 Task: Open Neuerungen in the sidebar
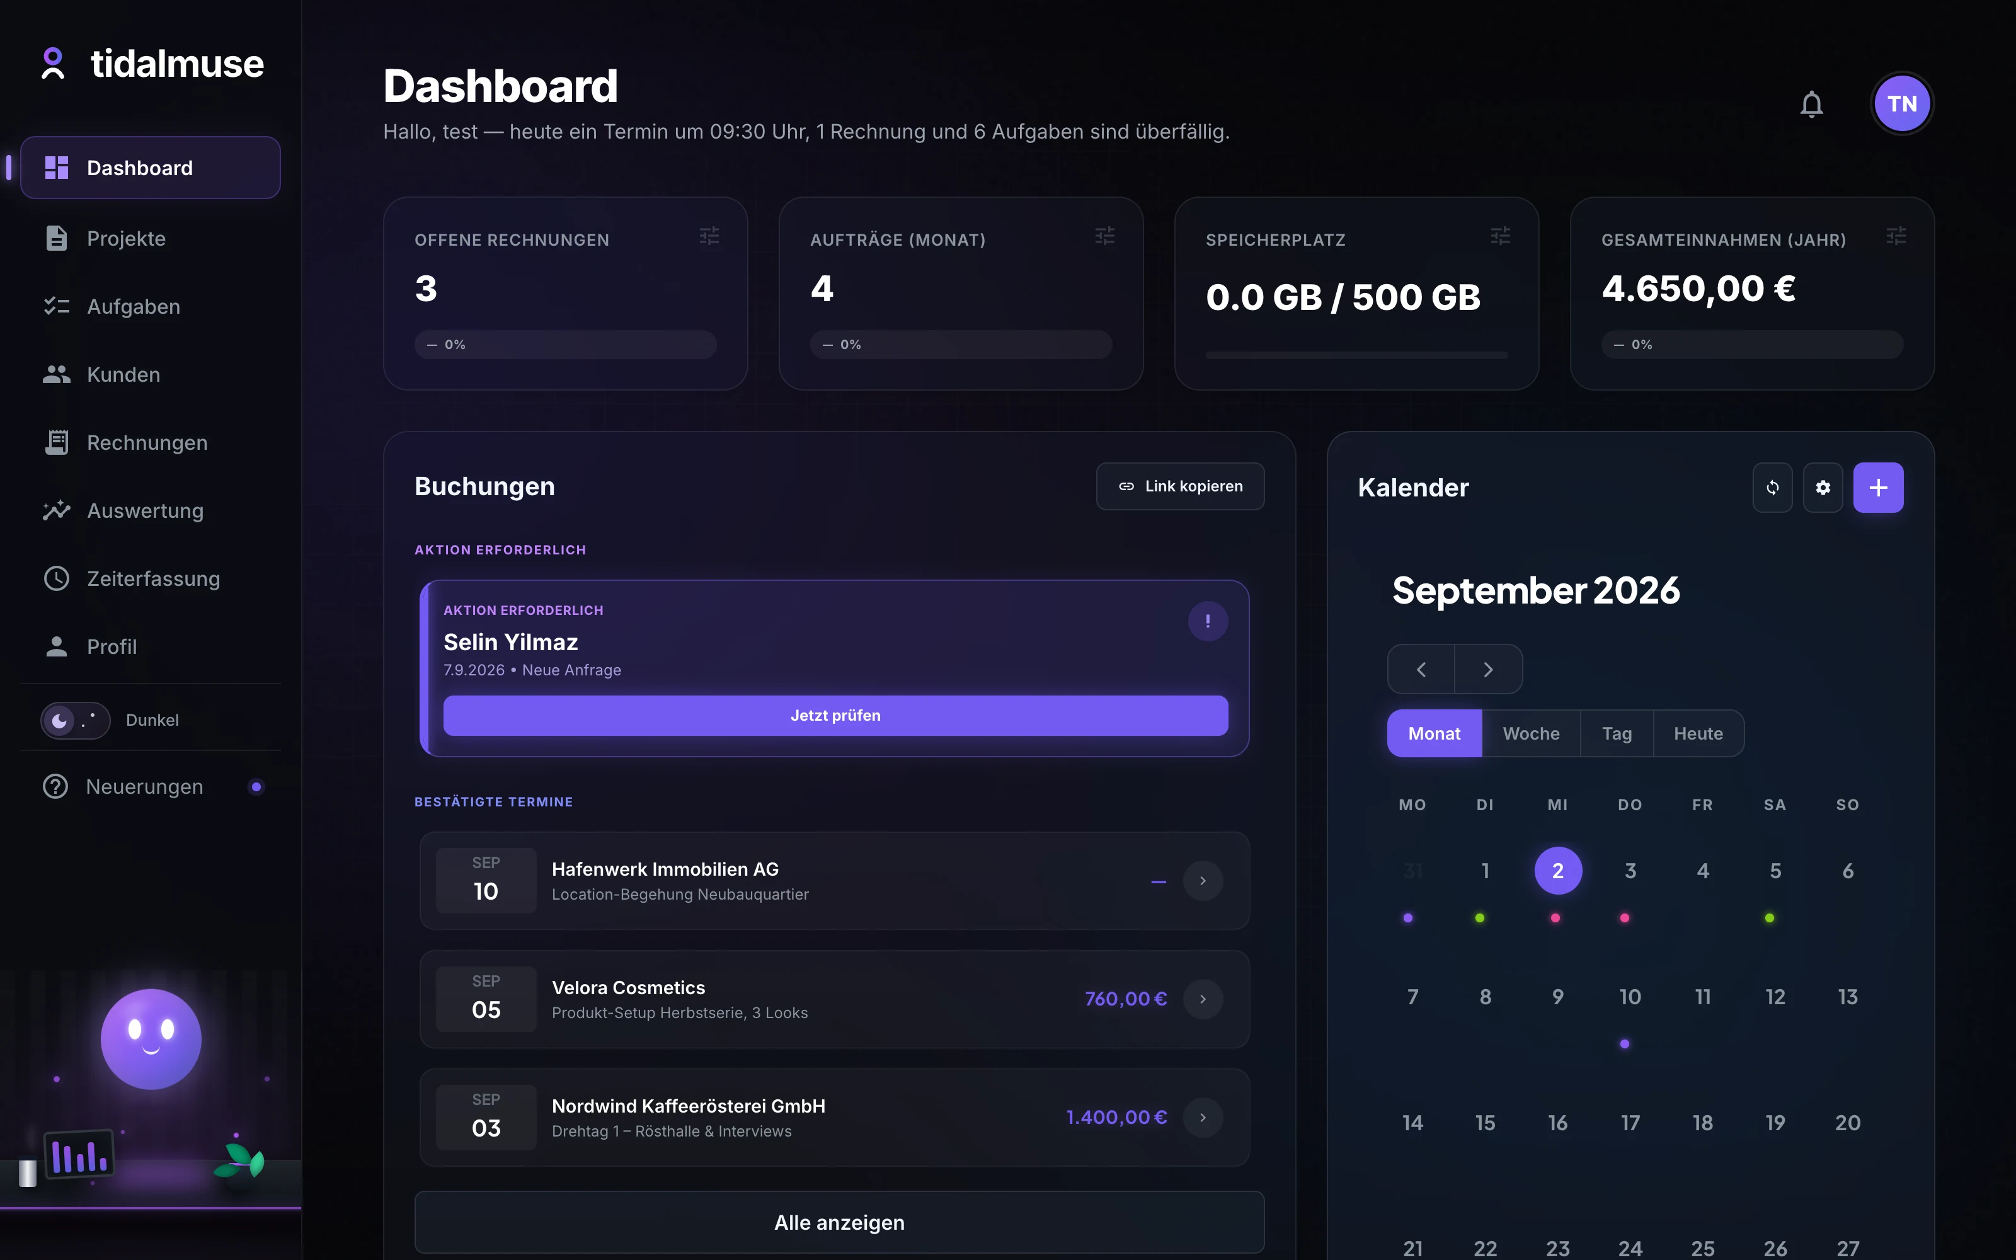tap(151, 787)
